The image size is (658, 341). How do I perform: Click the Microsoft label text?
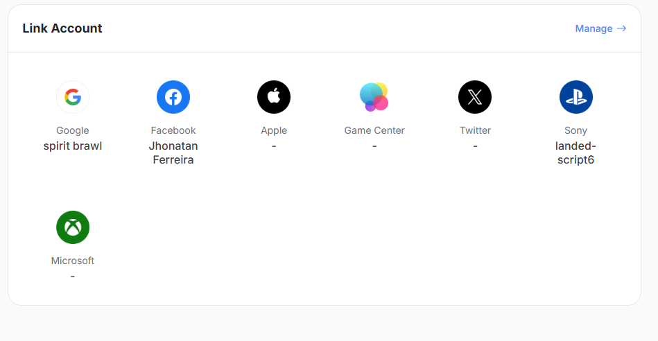(x=73, y=261)
